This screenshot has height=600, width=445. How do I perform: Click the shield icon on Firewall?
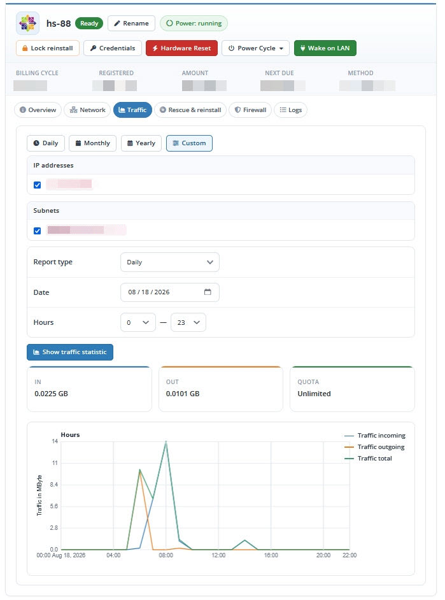[x=237, y=110]
